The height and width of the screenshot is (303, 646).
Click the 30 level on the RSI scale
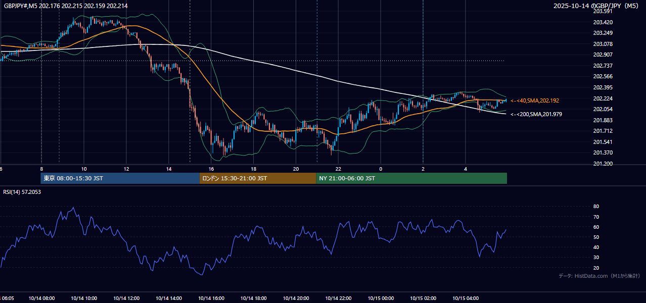596,258
